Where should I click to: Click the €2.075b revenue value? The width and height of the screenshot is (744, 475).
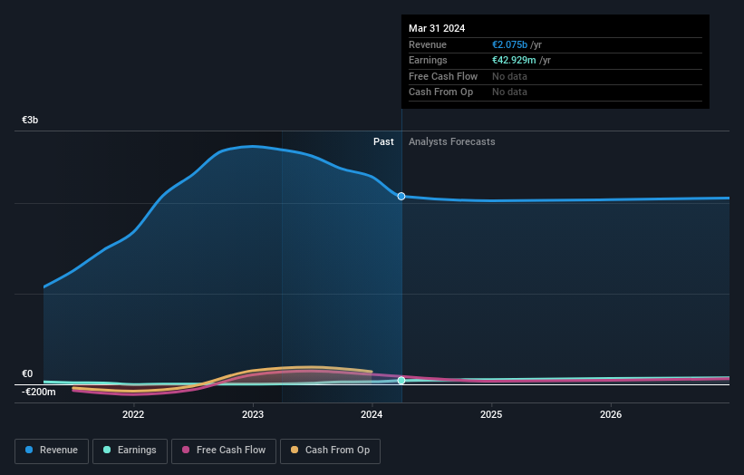click(x=509, y=44)
